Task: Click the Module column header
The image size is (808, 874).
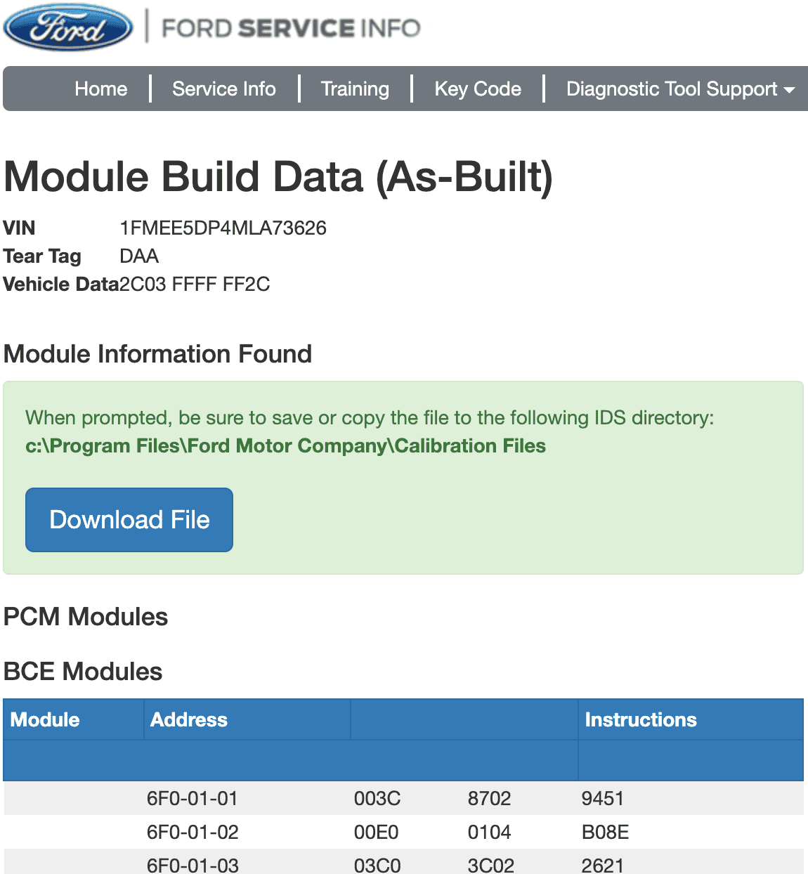Action: [45, 719]
